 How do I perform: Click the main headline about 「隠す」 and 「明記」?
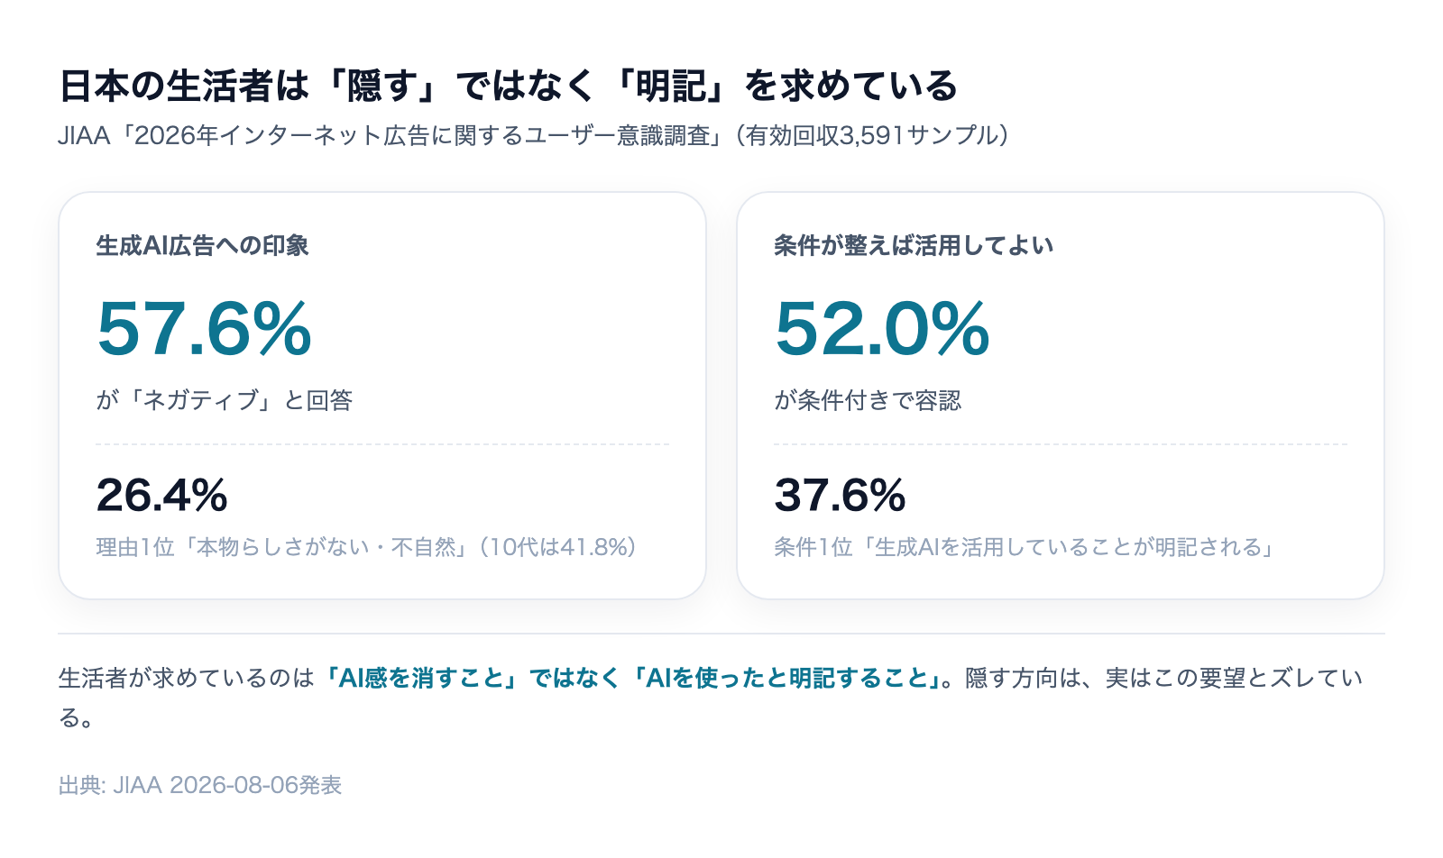click(508, 86)
